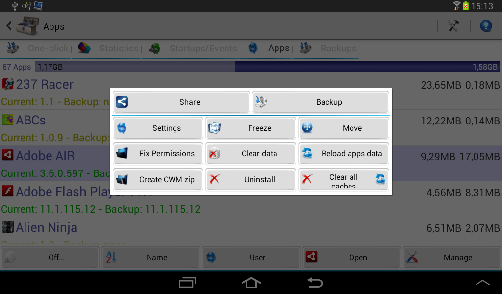502x294 pixels.
Task: Switch to the Backups tab
Action: click(x=340, y=48)
